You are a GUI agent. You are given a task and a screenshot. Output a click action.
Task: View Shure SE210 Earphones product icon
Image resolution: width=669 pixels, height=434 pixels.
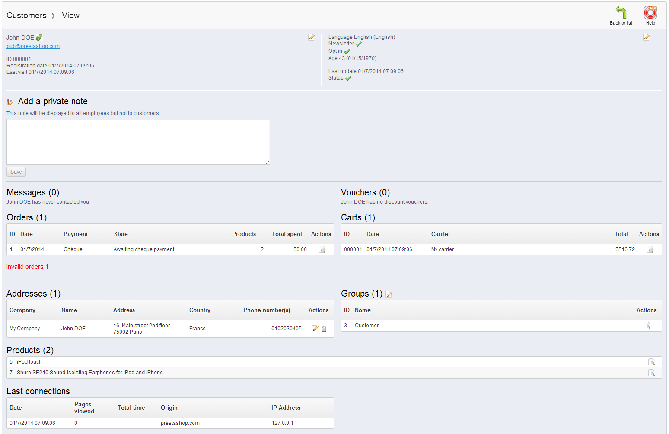(651, 373)
